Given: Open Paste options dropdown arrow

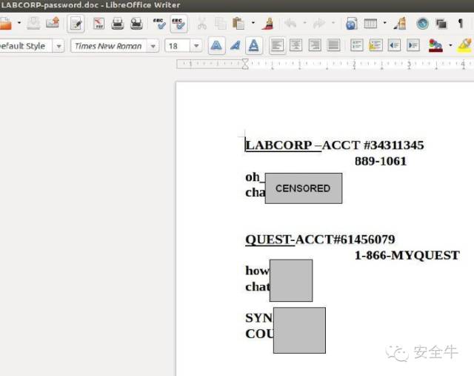Looking at the screenshot, I should click(253, 23).
